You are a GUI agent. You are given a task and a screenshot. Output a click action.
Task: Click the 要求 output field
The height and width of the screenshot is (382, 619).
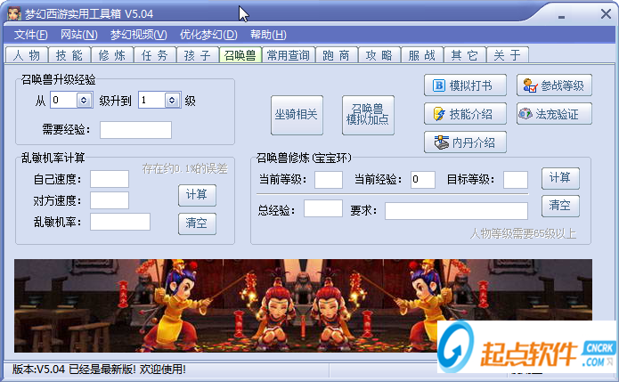tap(456, 211)
